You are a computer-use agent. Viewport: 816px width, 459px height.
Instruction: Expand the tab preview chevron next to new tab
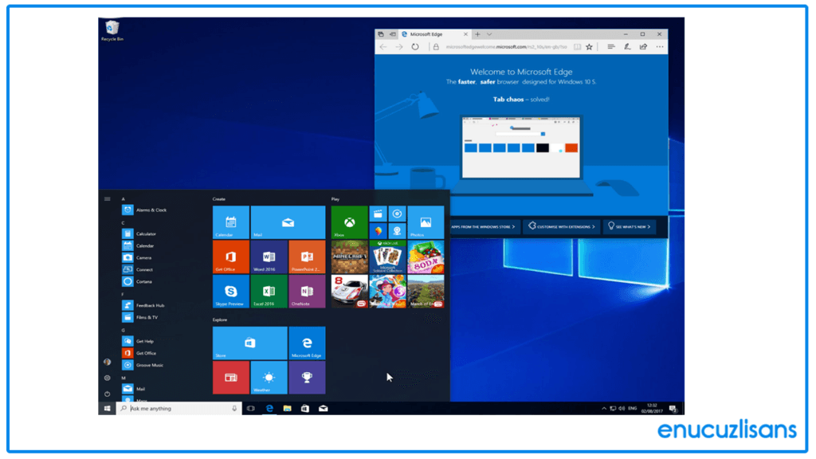coord(488,34)
